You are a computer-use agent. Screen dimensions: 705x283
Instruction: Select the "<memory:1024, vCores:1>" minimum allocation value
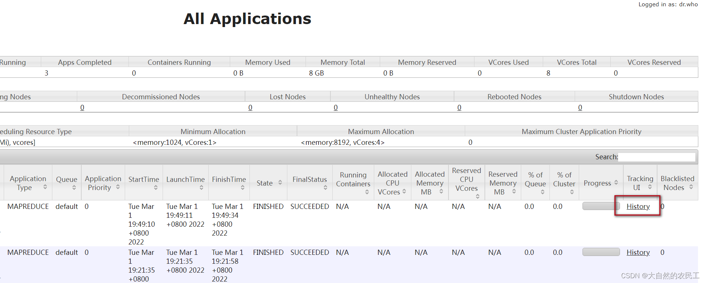click(175, 142)
